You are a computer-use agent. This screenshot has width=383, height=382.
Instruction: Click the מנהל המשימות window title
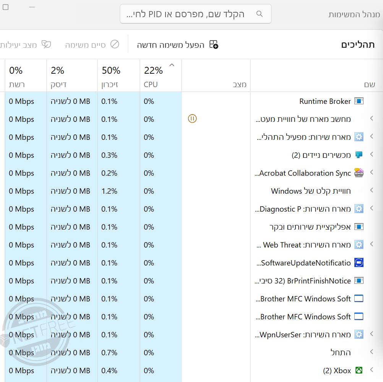tap(354, 15)
